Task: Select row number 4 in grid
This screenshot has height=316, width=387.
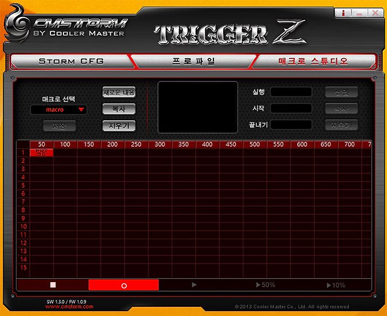Action: coord(23,177)
